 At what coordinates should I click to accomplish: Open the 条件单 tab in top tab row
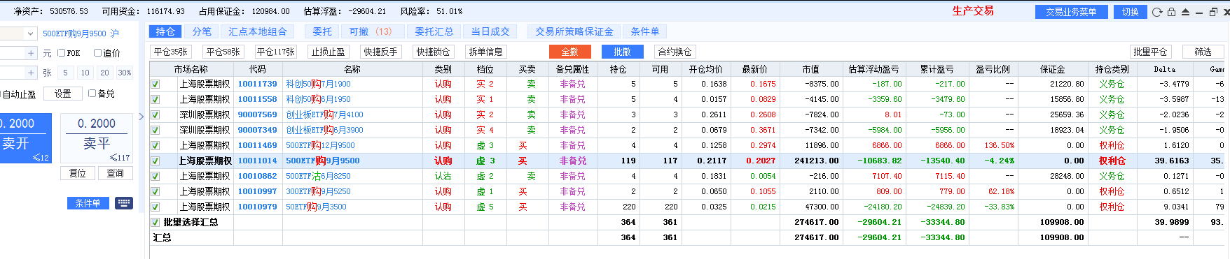(645, 31)
